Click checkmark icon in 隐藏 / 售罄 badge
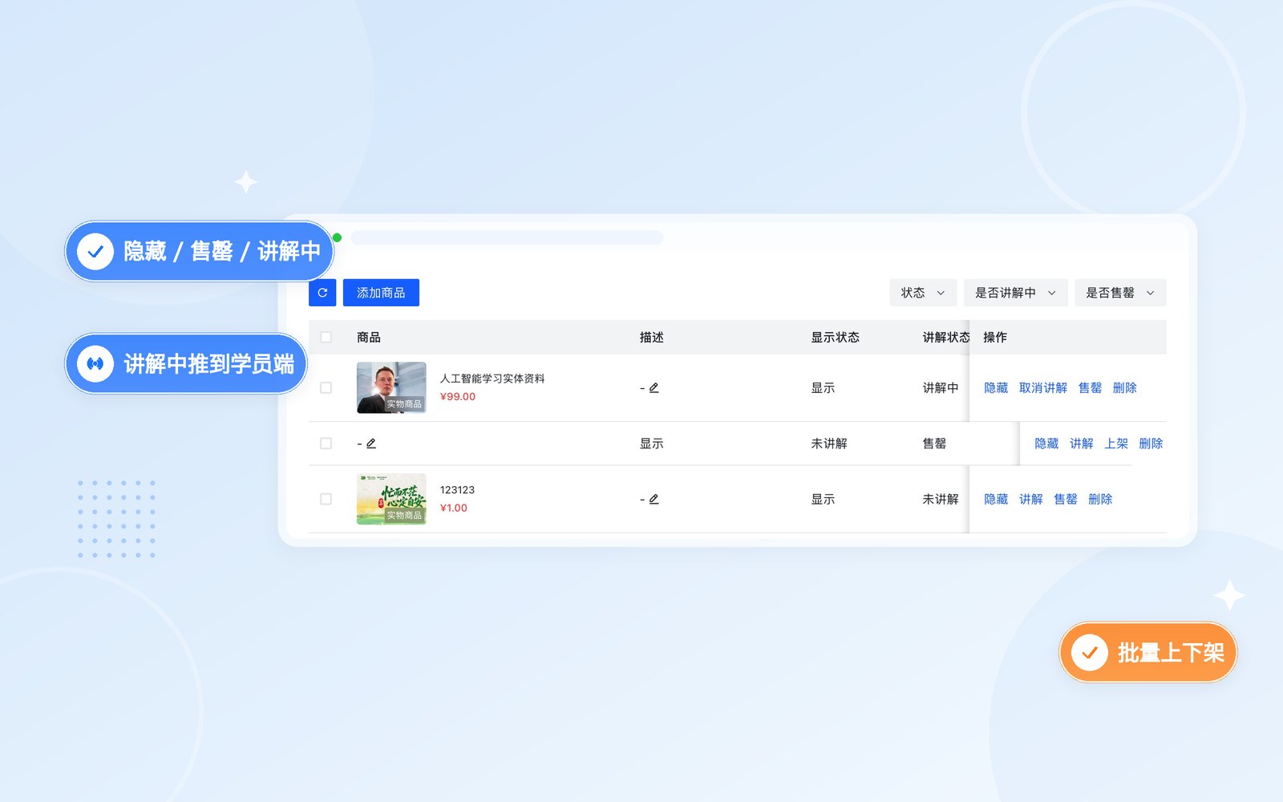This screenshot has height=802, width=1283. [x=95, y=251]
